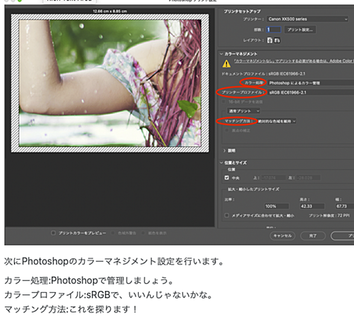Enable プリントカラーをプレビュー checkbox
The image size is (354, 318).
[x=53, y=233]
